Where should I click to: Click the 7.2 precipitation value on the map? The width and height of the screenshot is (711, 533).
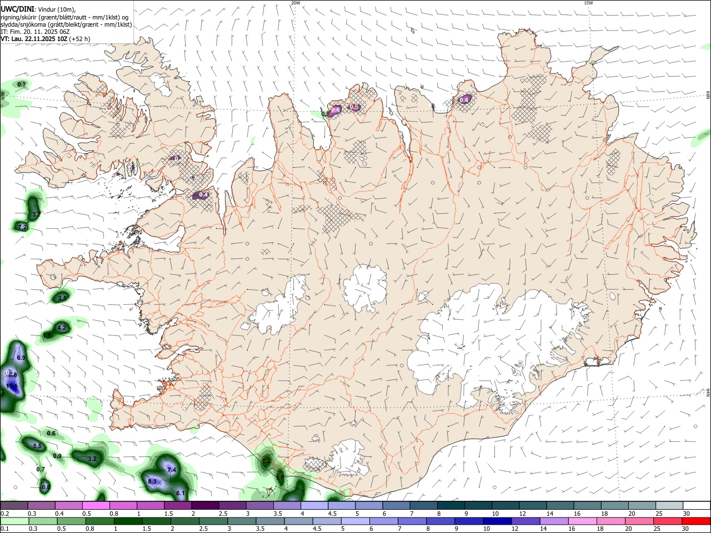(x=23, y=228)
